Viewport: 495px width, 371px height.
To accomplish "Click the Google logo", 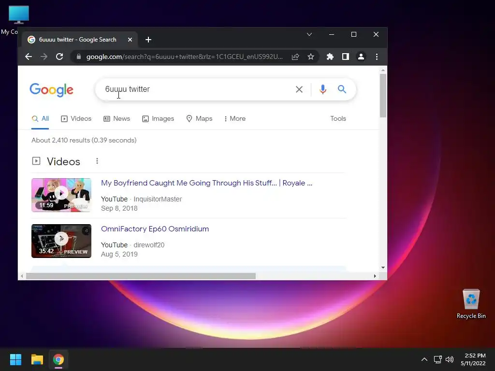I will pos(51,90).
